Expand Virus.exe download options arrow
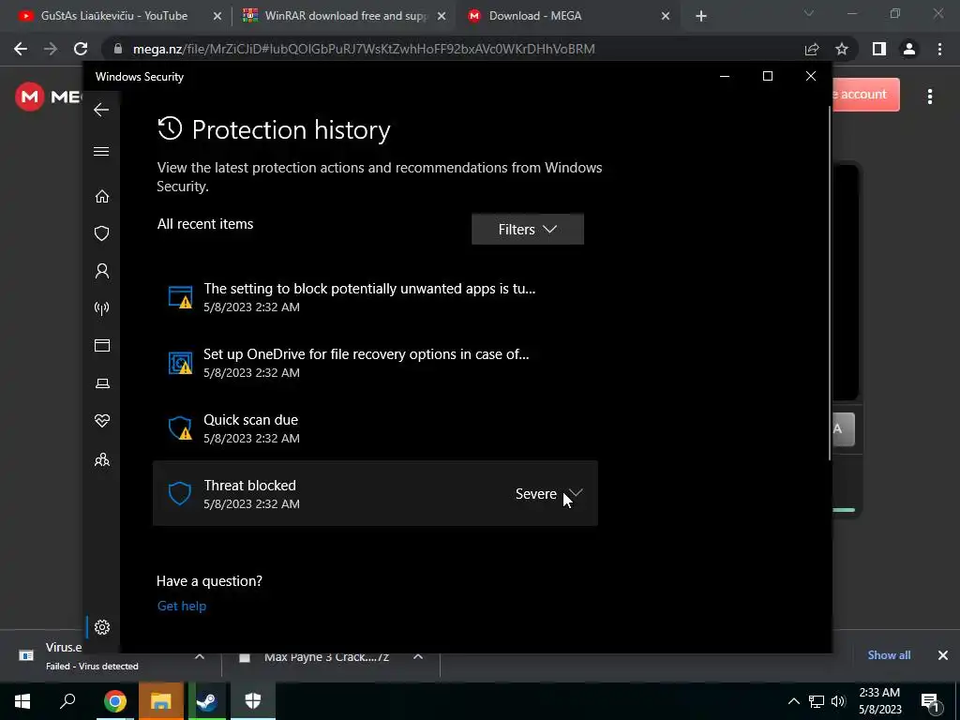This screenshot has width=960, height=720. tap(200, 656)
